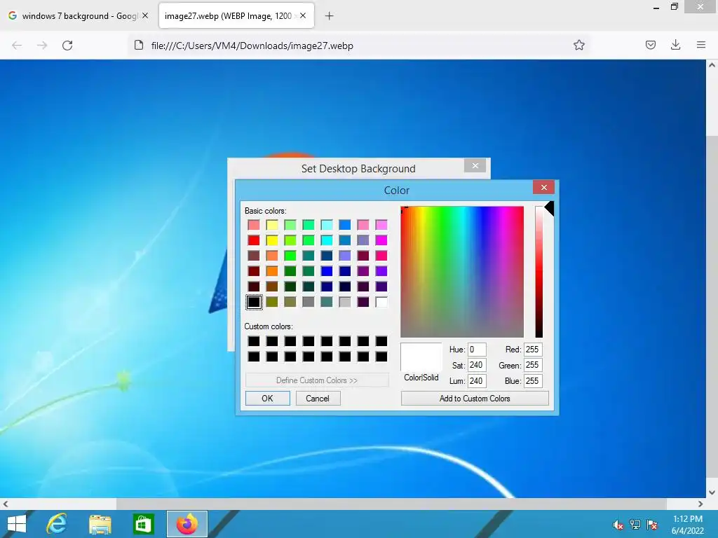Close the image27.webp tab
This screenshot has width=718, height=538.
point(303,15)
